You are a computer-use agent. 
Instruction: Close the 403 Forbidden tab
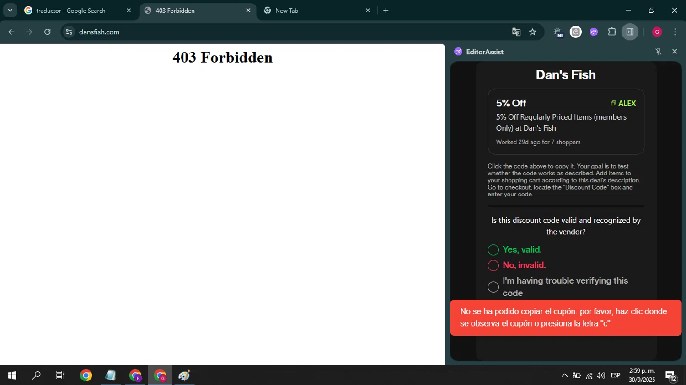[x=248, y=11]
